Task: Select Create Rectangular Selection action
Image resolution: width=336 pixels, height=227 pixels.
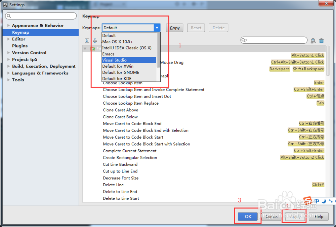Action: 130,158
